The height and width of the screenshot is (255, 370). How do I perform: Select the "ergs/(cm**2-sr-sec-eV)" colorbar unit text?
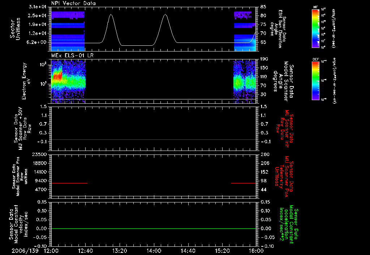tap(335, 80)
